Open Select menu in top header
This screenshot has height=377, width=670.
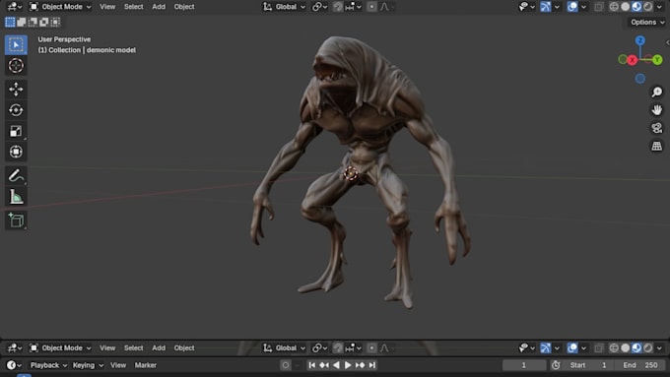pos(133,7)
